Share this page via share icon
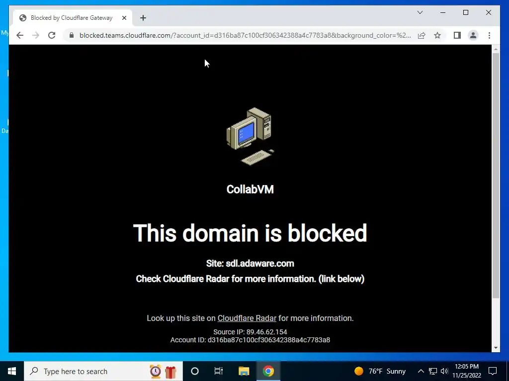This screenshot has width=509, height=381. 422,35
